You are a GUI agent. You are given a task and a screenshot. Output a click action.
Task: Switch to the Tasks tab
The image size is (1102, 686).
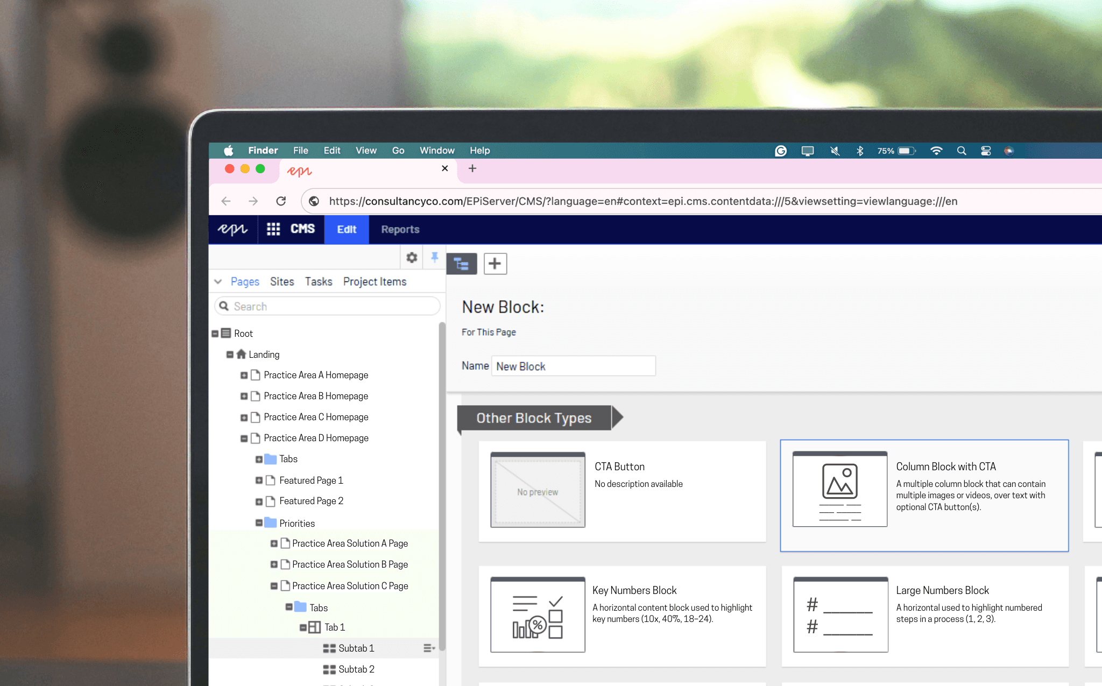click(319, 281)
